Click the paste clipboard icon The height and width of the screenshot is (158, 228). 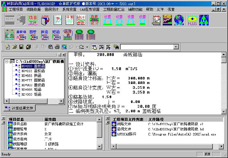(x=50, y=47)
